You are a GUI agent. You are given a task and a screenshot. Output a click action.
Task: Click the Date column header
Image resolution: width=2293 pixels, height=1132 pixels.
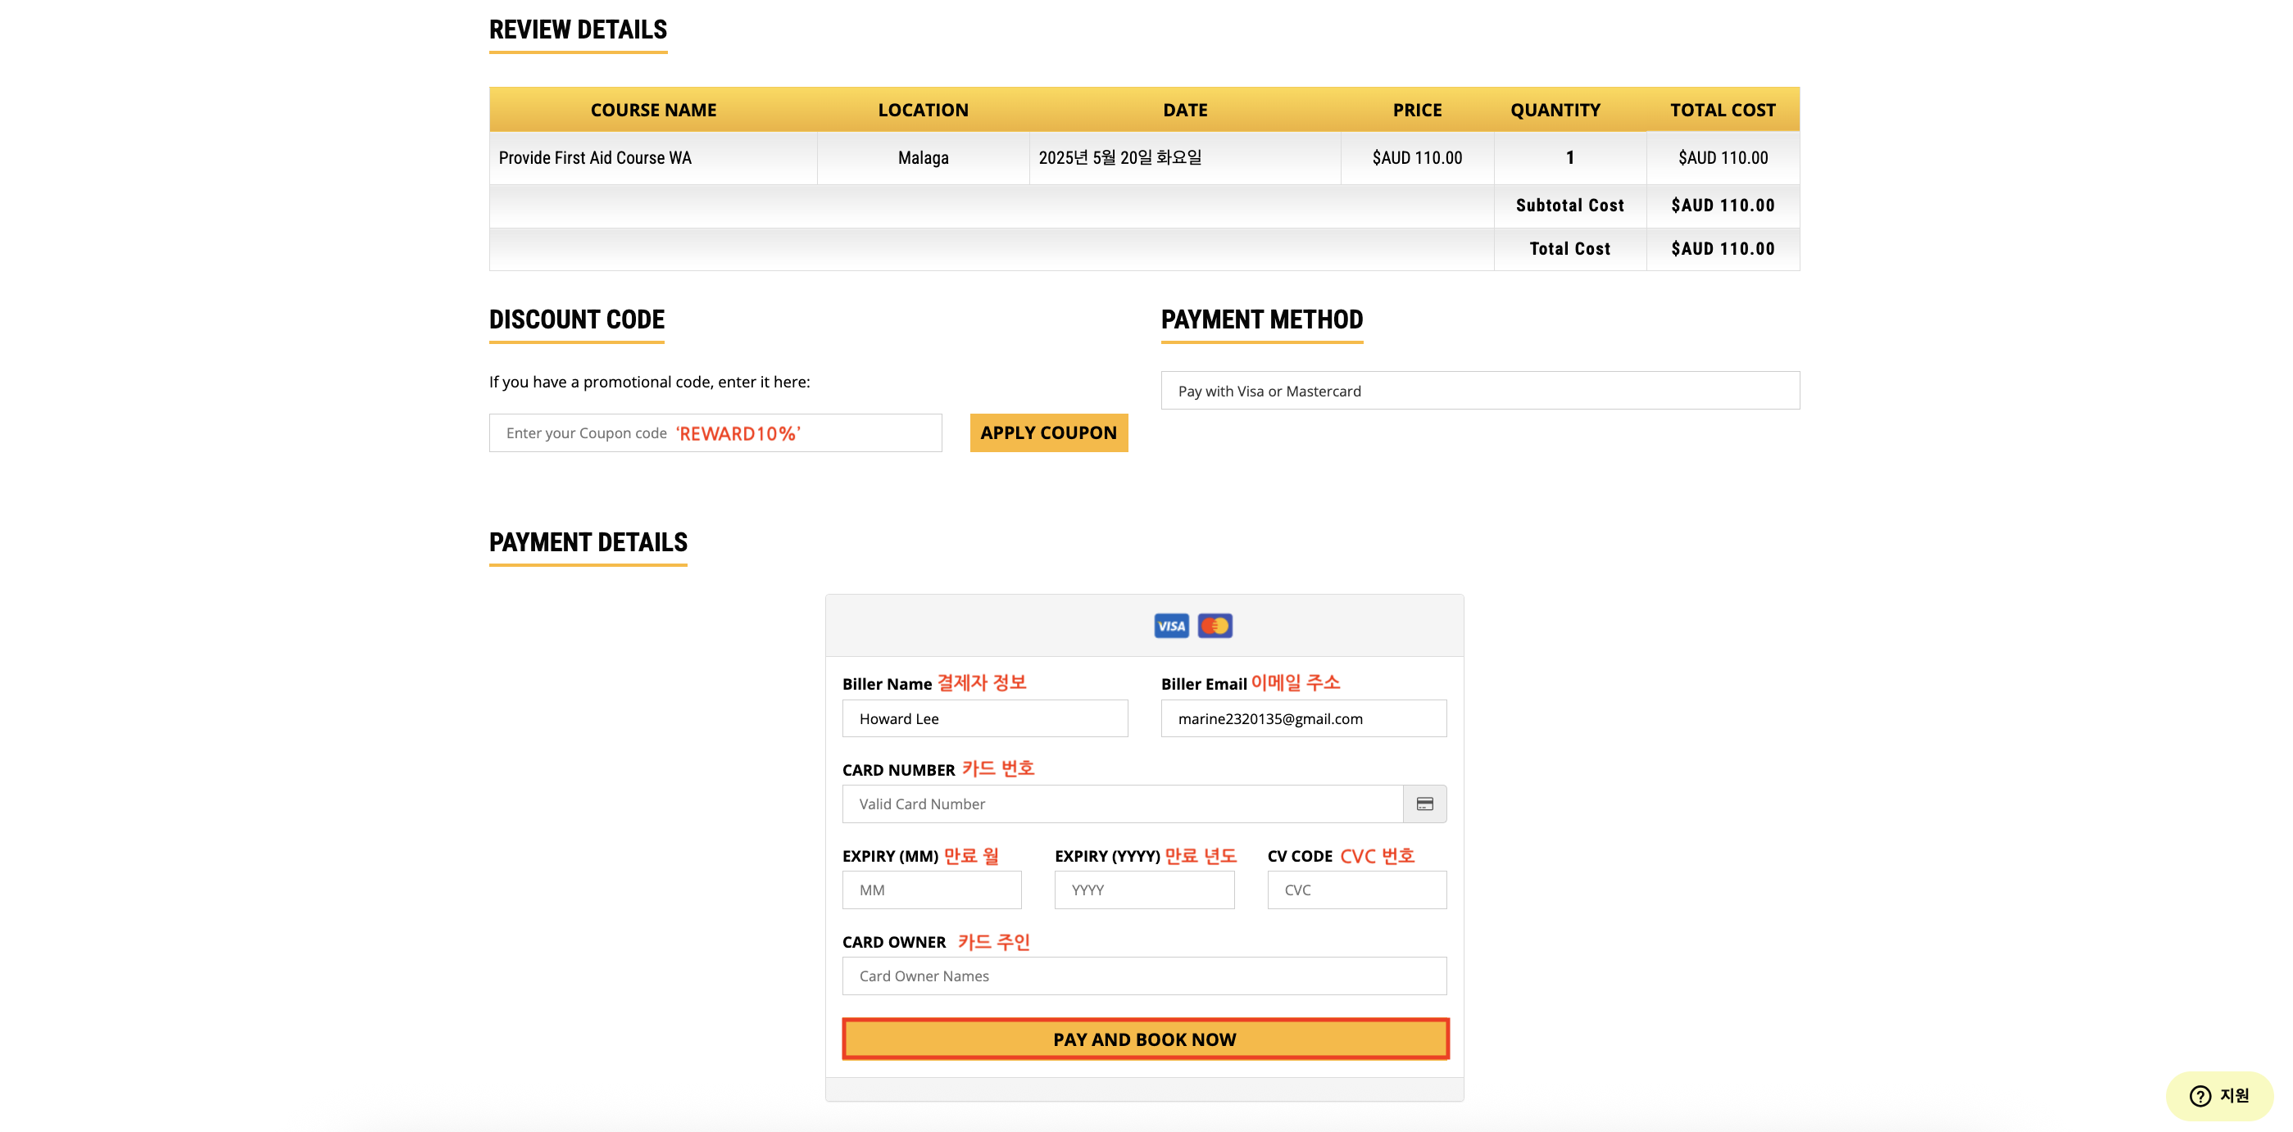[x=1185, y=110]
